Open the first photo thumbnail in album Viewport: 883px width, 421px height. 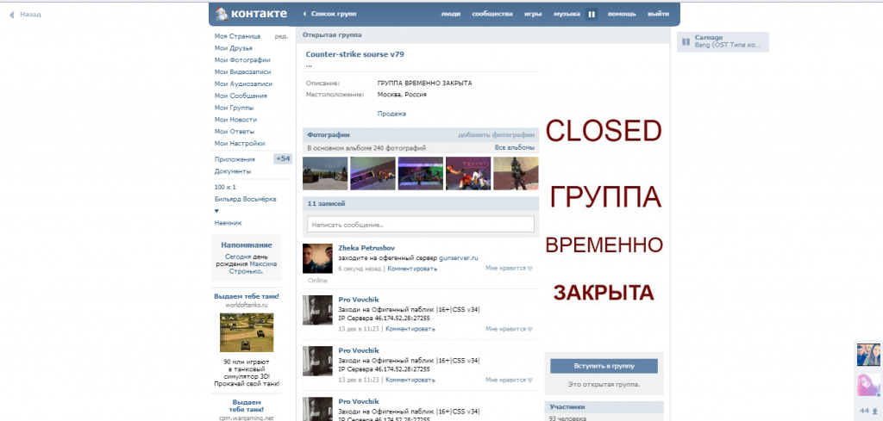pos(325,173)
